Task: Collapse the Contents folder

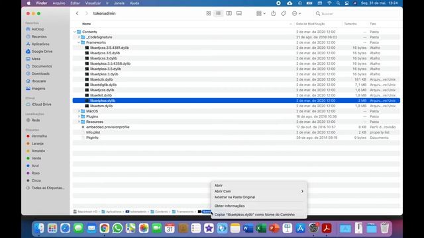Action: point(75,32)
